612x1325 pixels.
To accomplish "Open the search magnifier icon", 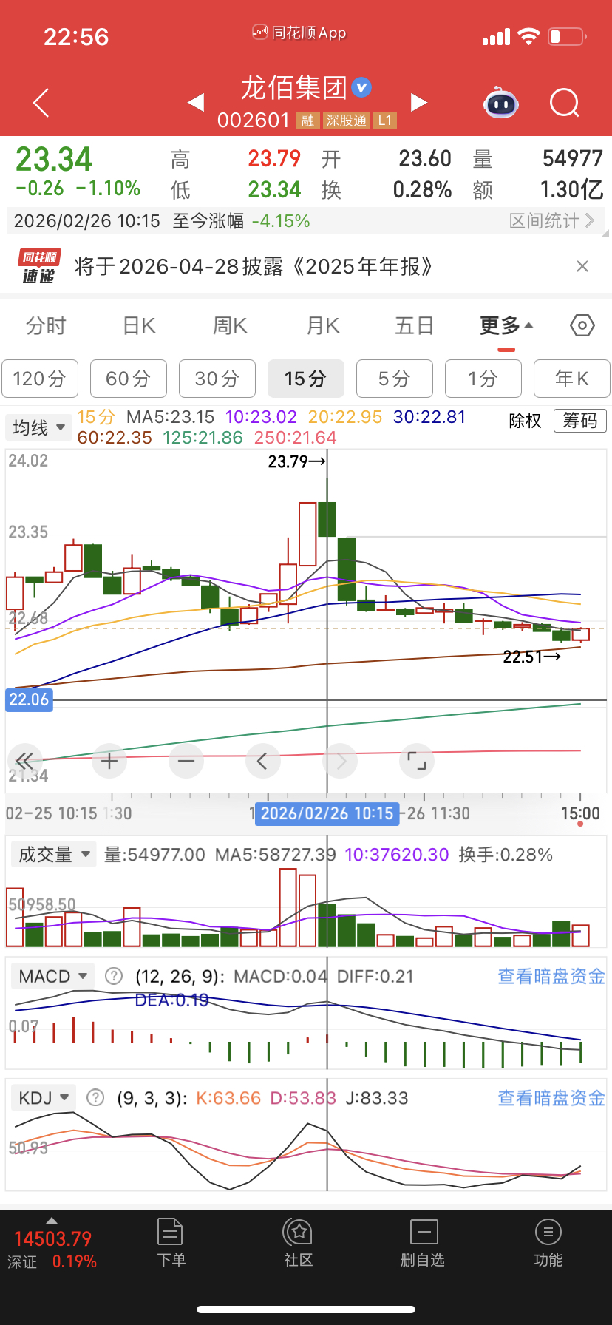I will point(565,104).
